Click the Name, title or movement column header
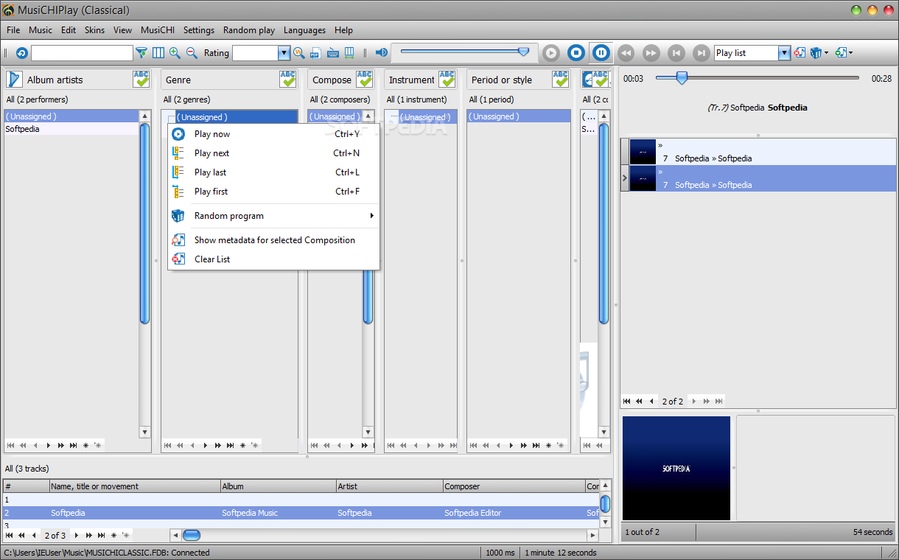The height and width of the screenshot is (560, 899). (135, 486)
